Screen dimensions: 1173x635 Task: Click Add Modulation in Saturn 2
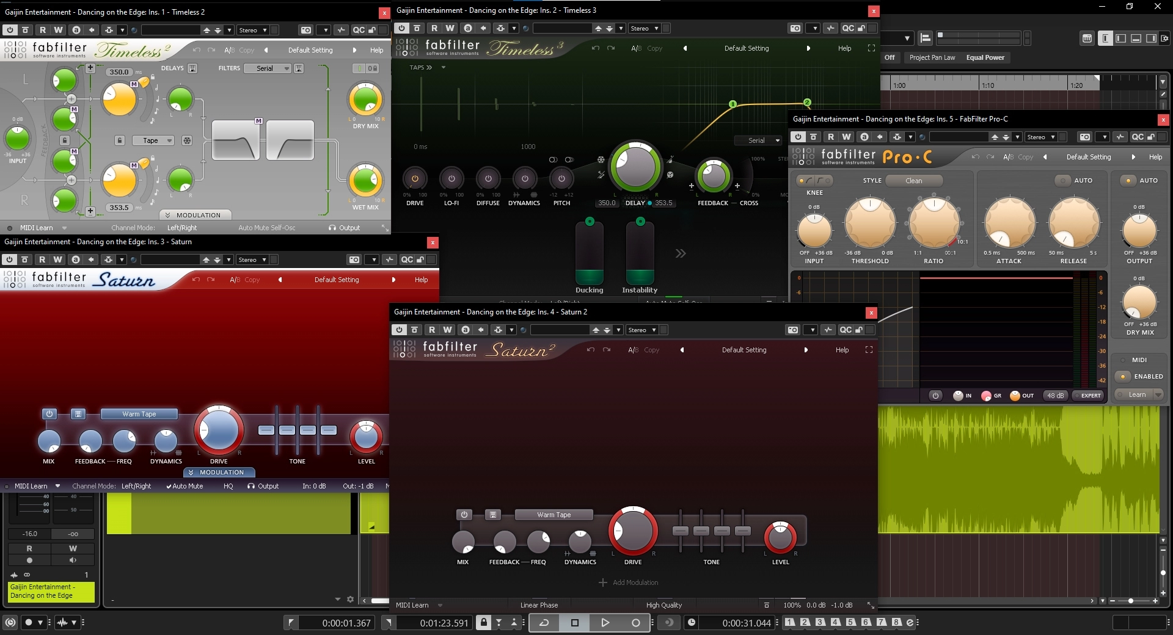click(x=628, y=582)
